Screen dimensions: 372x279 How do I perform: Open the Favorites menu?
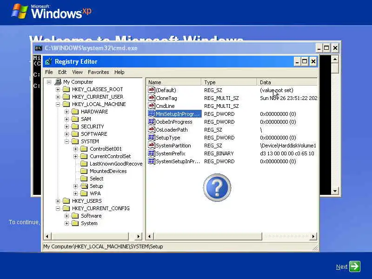pyautogui.click(x=98, y=72)
